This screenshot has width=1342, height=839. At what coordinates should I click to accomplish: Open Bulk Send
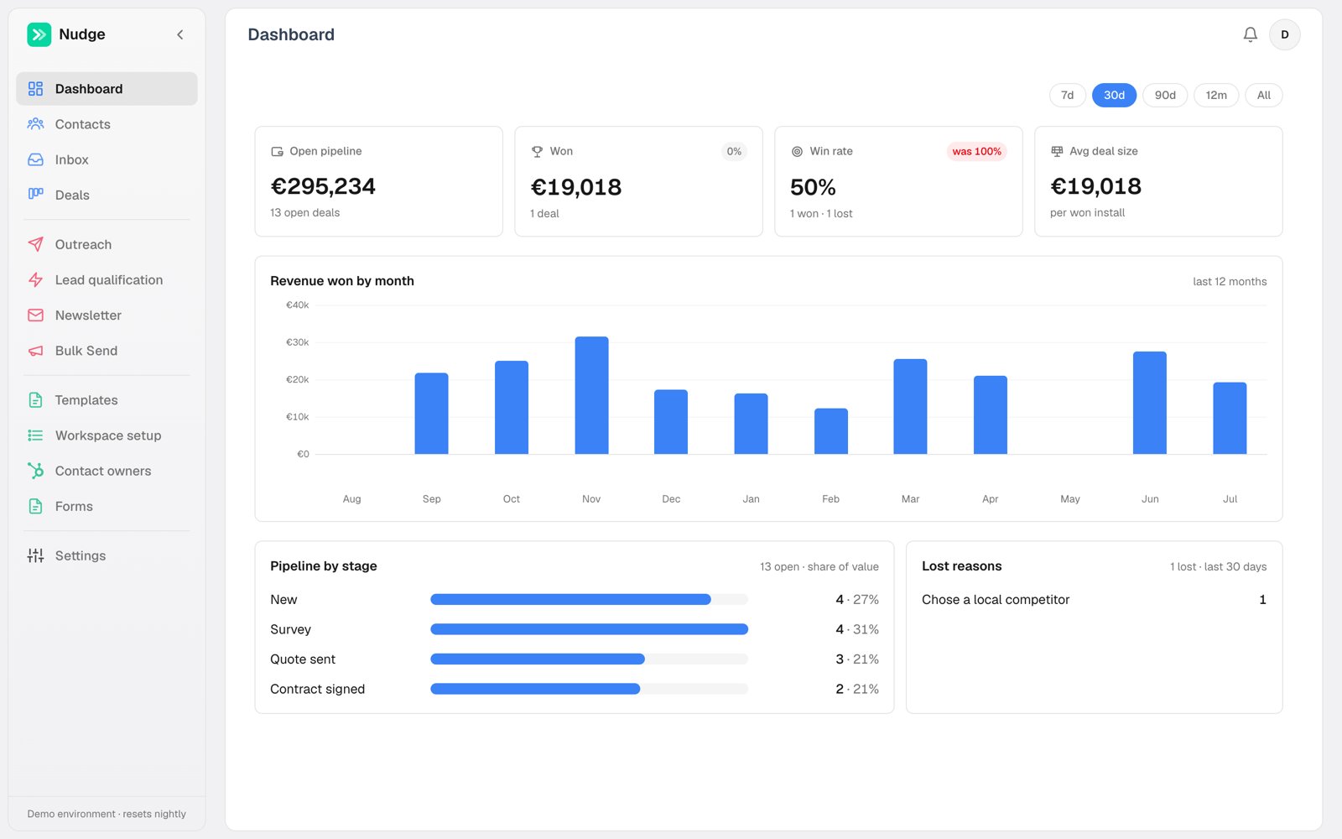coord(107,351)
